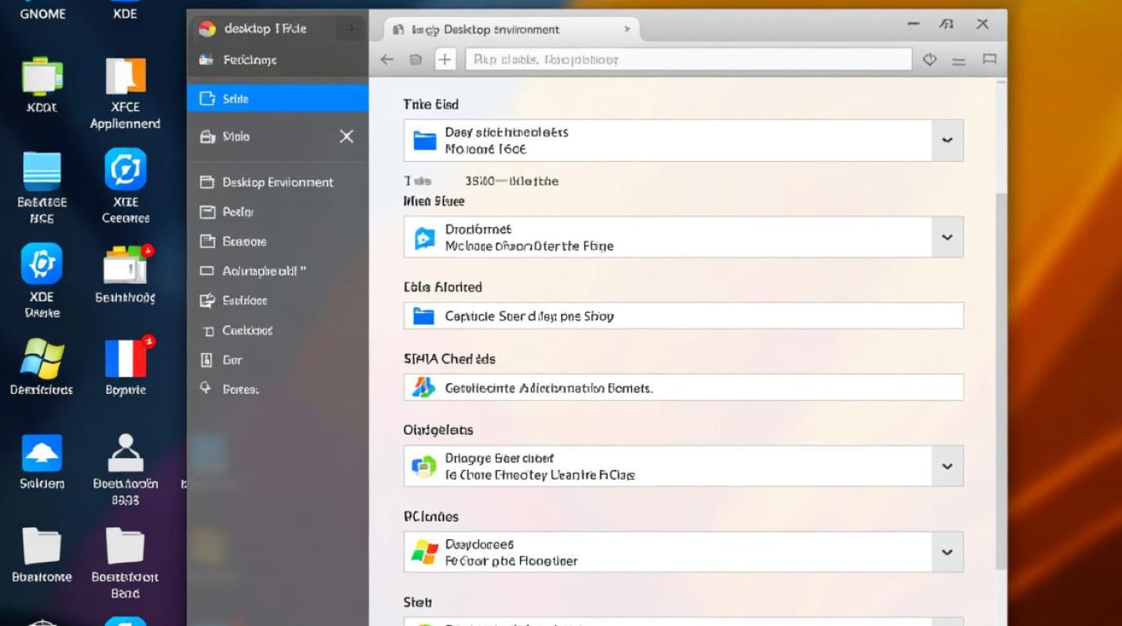Viewport: 1122px width, 626px height.
Task: Open the blue cloud Solders desktop icon
Action: 42,454
